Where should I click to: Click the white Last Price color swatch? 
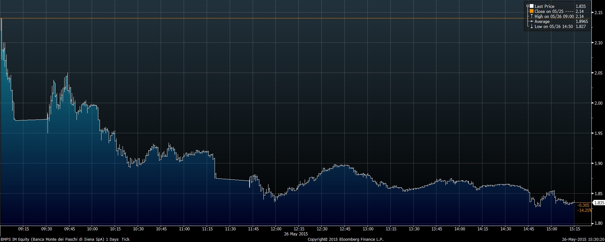[x=532, y=6]
